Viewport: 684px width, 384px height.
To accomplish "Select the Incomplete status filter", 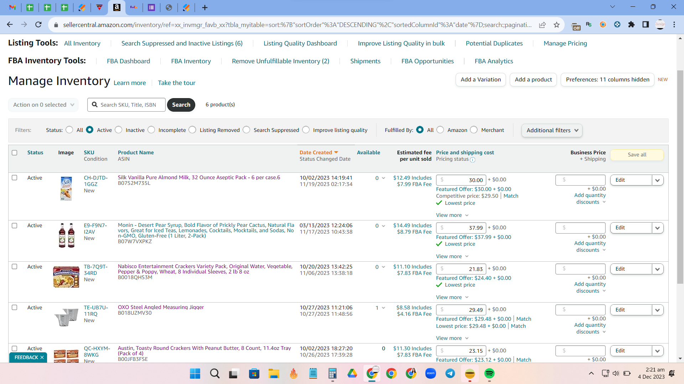I will coord(151,130).
